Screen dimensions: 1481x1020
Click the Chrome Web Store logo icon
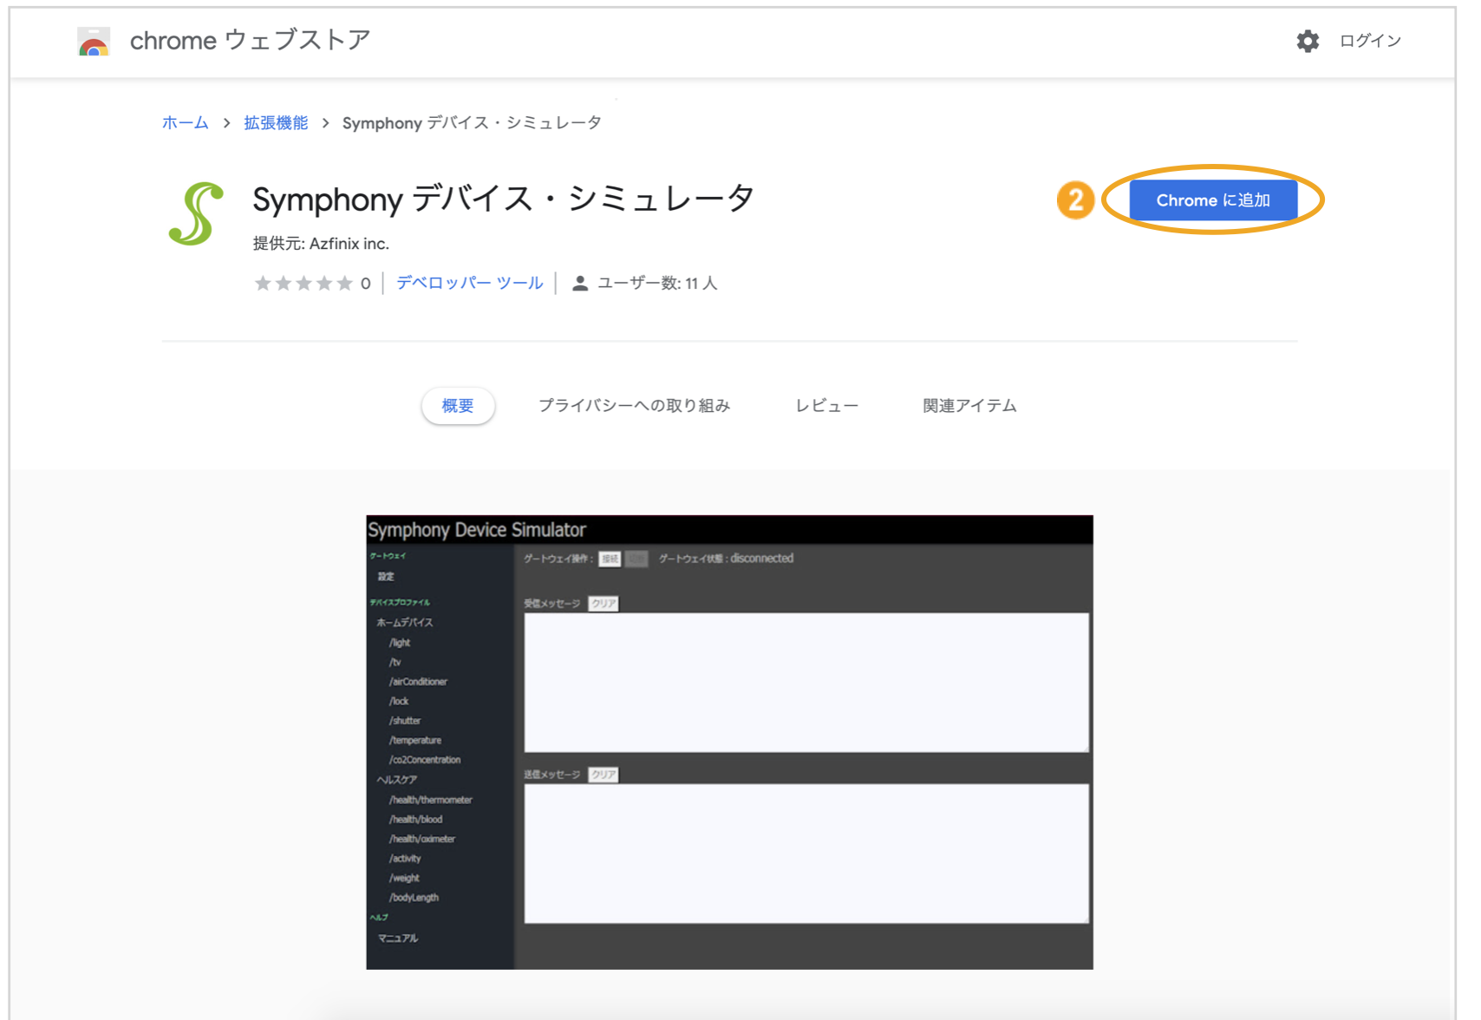[94, 41]
